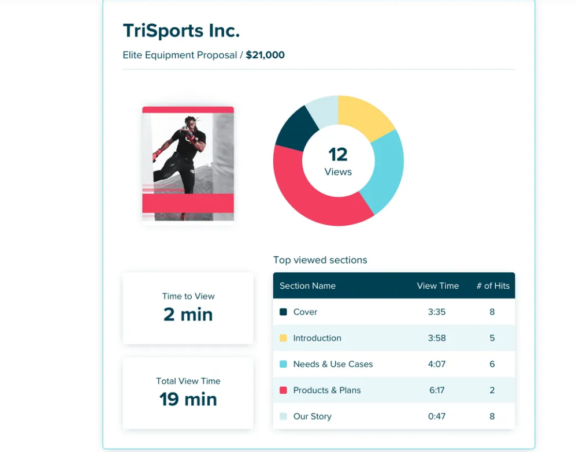Screen dimensions: 576x452
Task: Select the Cover section name
Action: pyautogui.click(x=305, y=312)
